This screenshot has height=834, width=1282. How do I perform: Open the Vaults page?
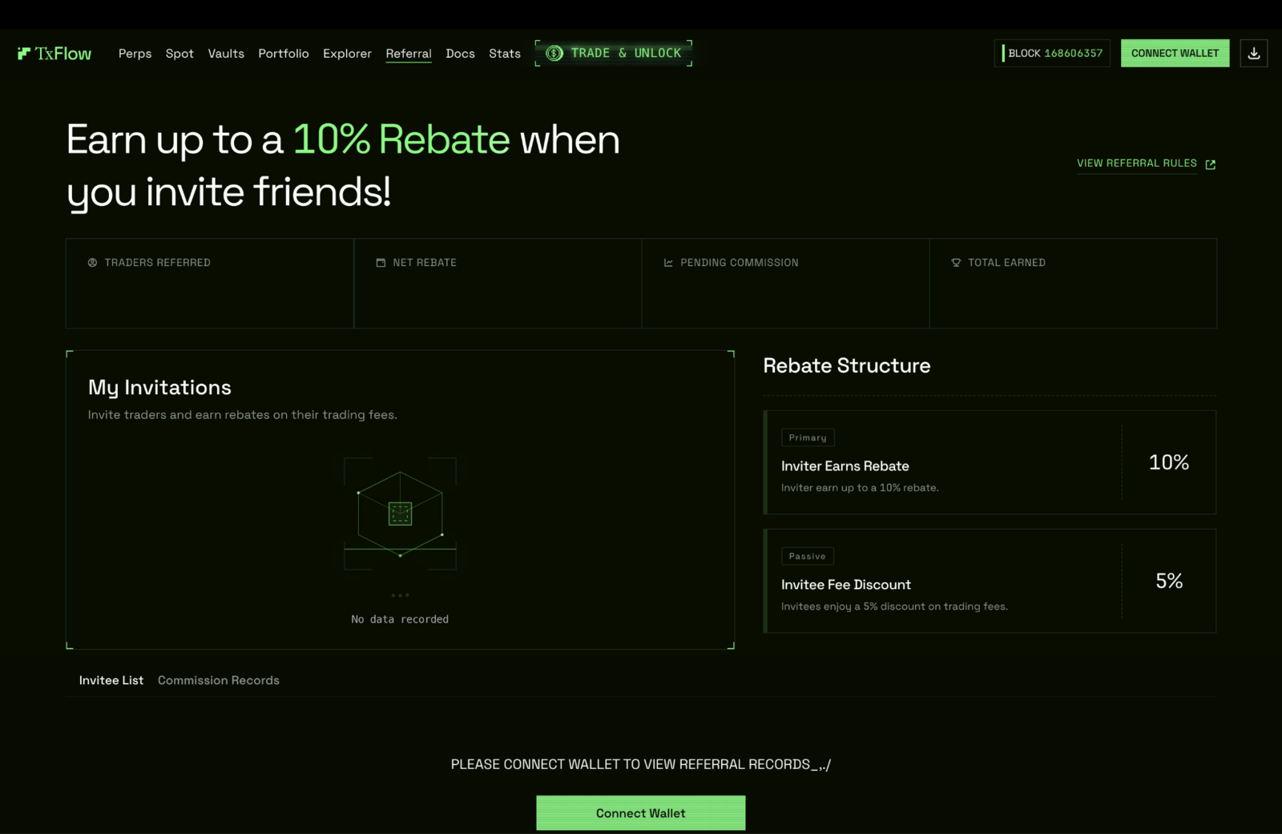226,54
